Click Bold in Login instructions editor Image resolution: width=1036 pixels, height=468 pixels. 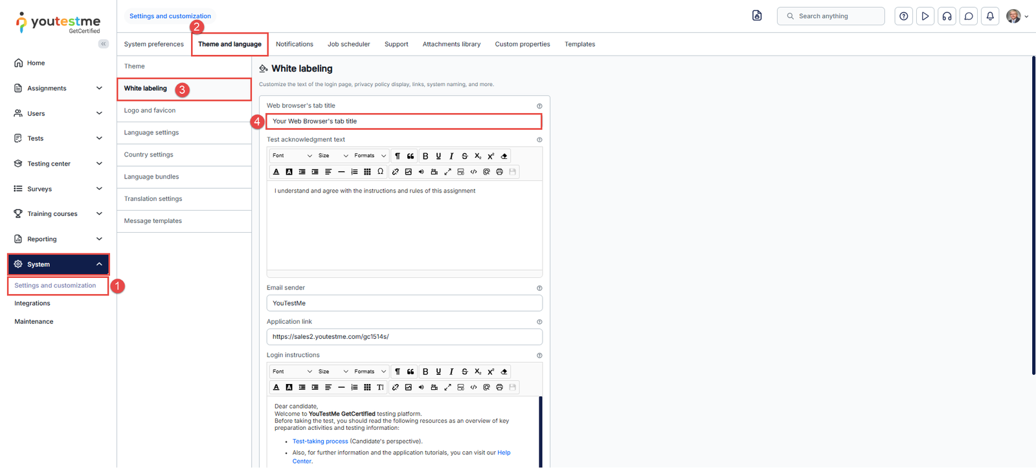coord(425,372)
